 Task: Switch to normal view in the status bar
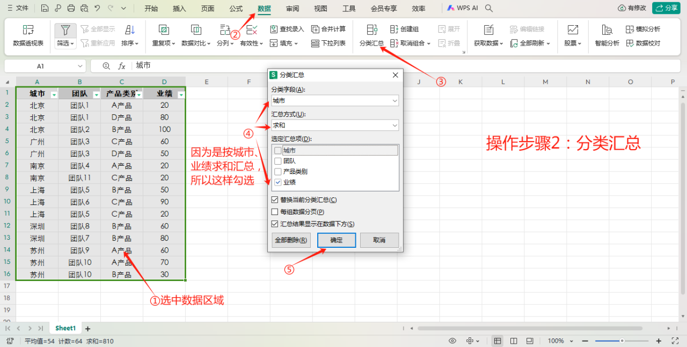498,341
